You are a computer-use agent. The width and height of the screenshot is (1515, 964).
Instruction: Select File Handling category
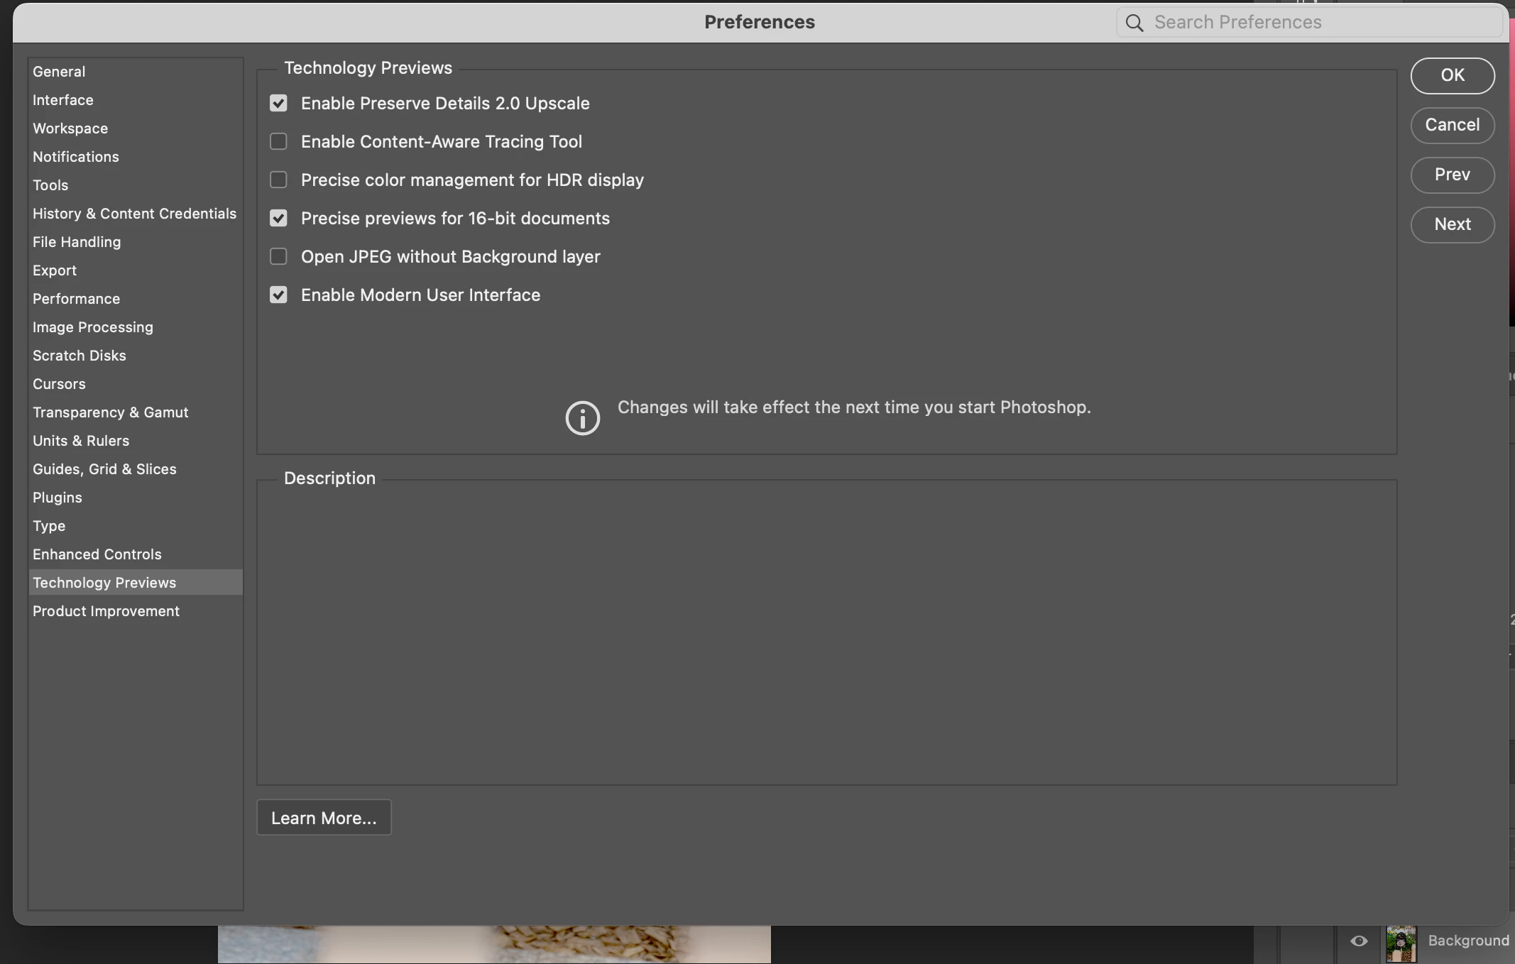point(136,242)
